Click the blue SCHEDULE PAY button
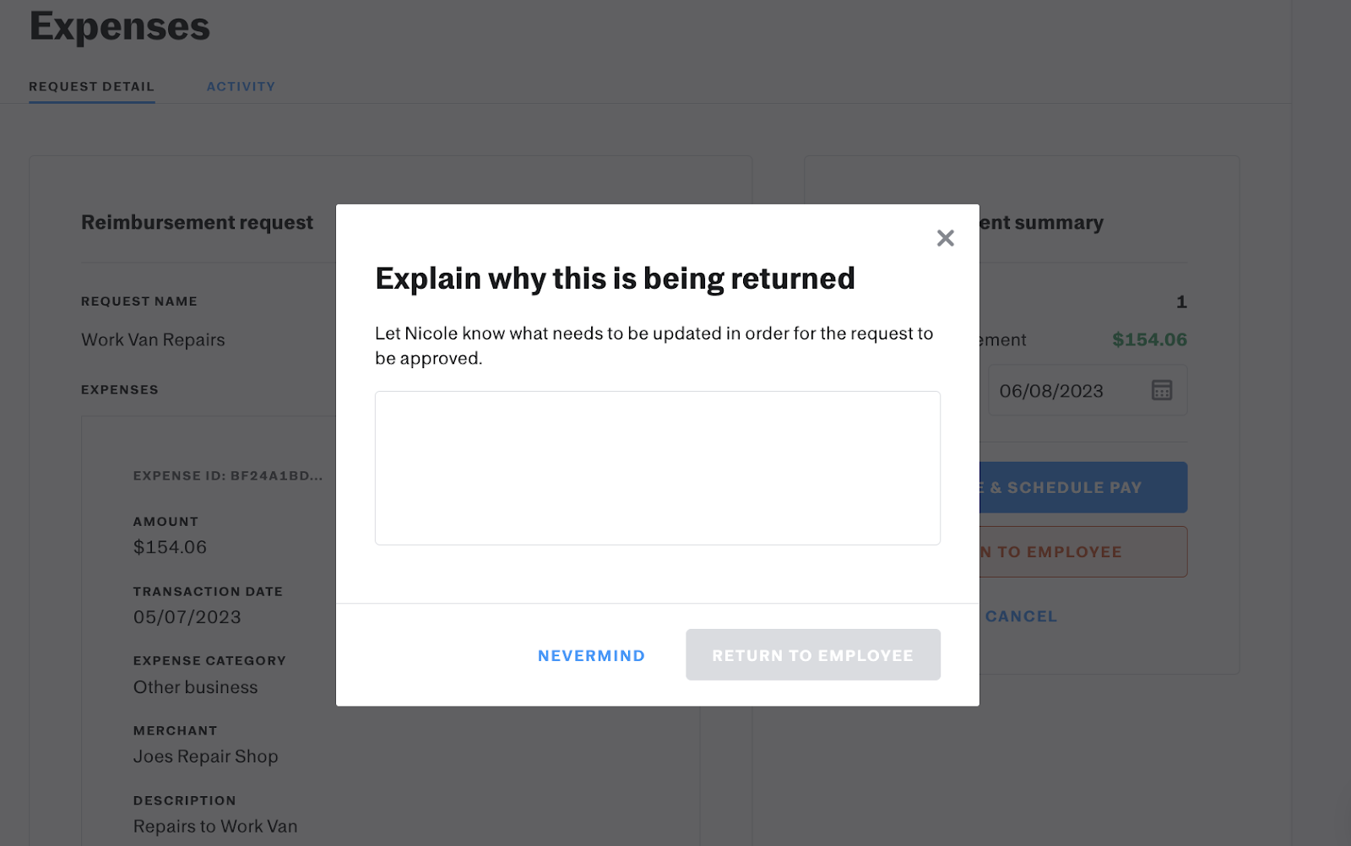1351x846 pixels. 1082,487
